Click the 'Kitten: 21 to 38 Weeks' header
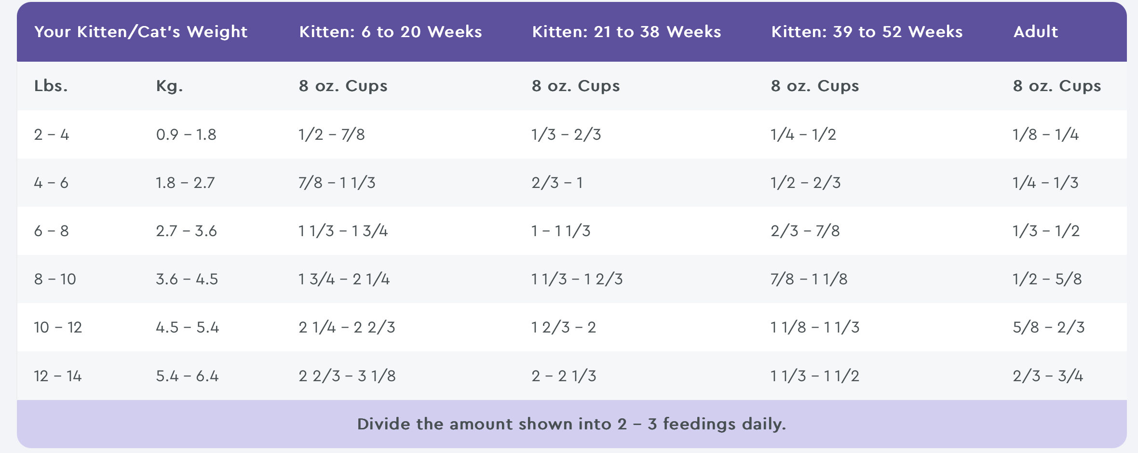 626,32
